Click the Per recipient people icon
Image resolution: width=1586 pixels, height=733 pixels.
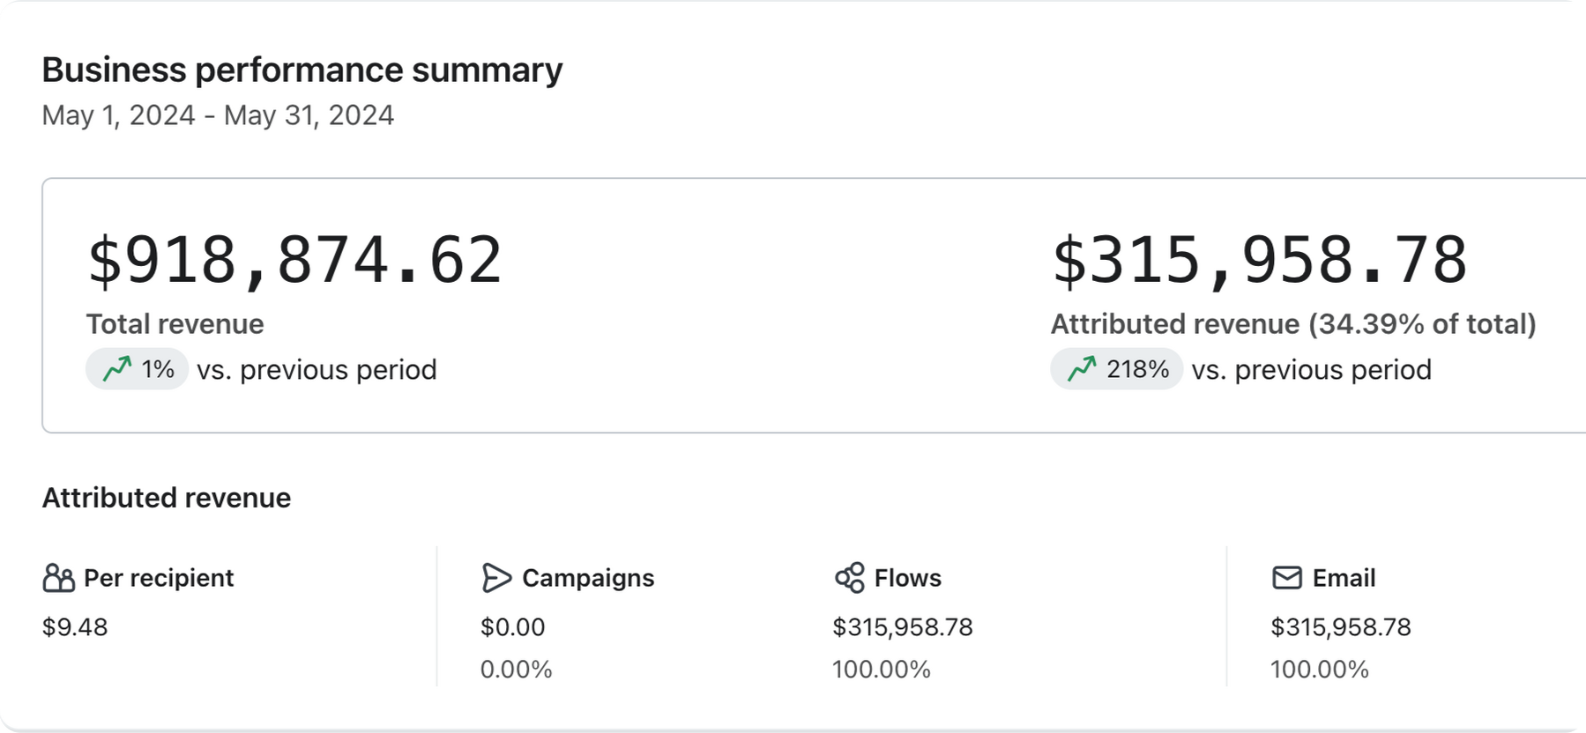[x=58, y=578]
